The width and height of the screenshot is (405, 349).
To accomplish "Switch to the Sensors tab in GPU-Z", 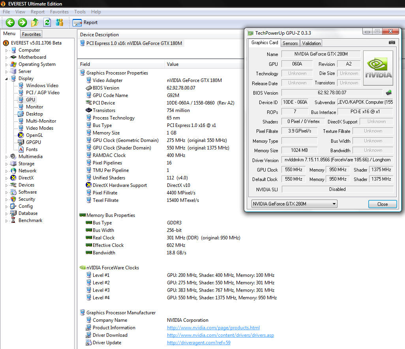I will click(x=290, y=43).
